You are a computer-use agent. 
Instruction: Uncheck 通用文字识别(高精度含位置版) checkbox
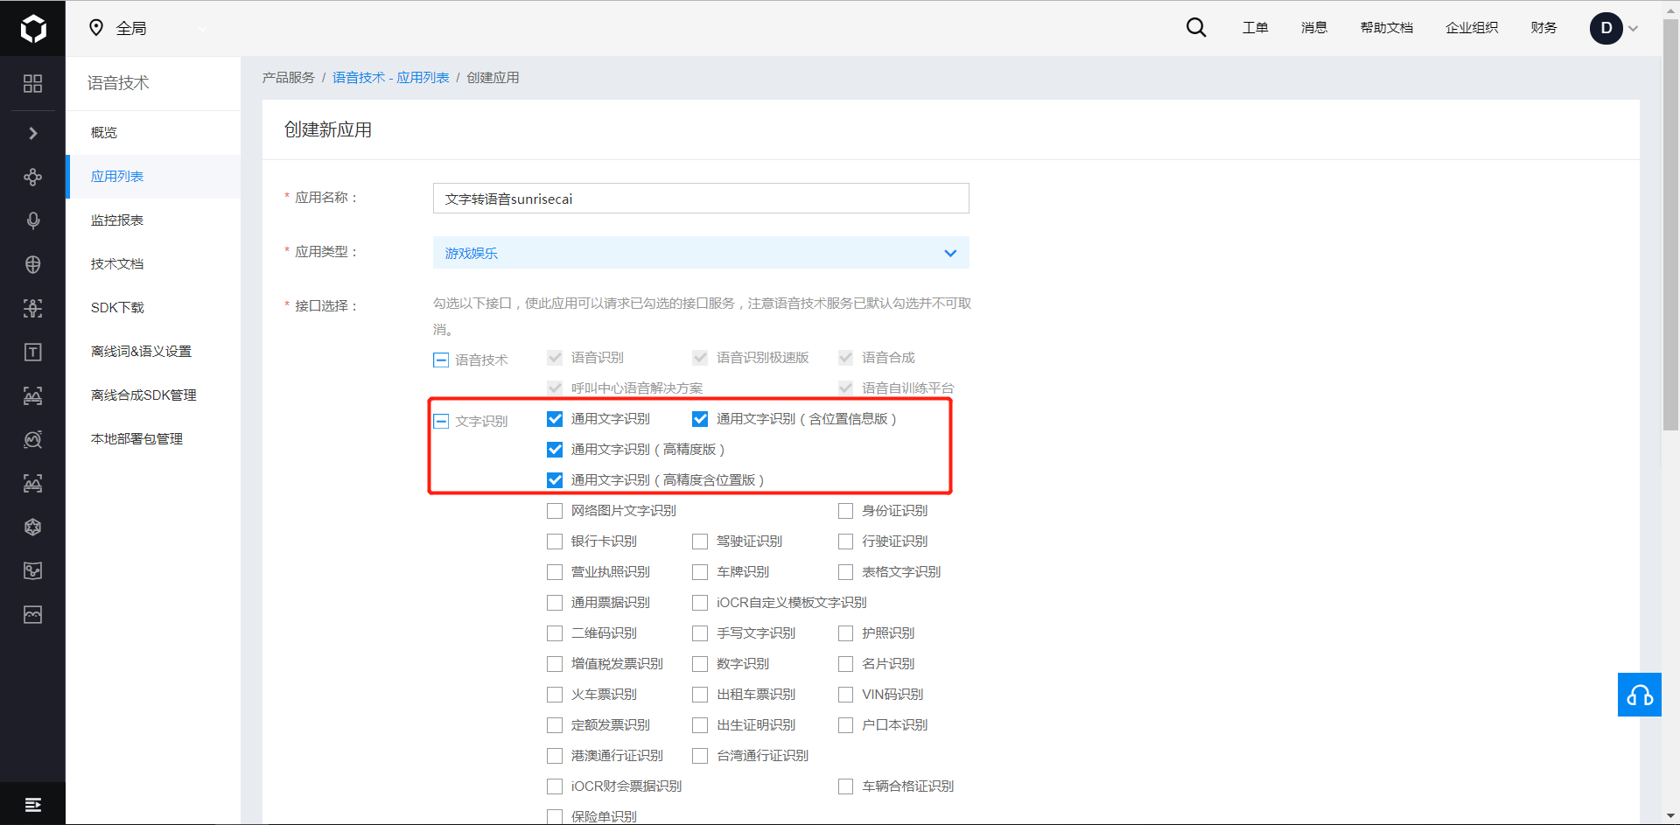tap(555, 480)
